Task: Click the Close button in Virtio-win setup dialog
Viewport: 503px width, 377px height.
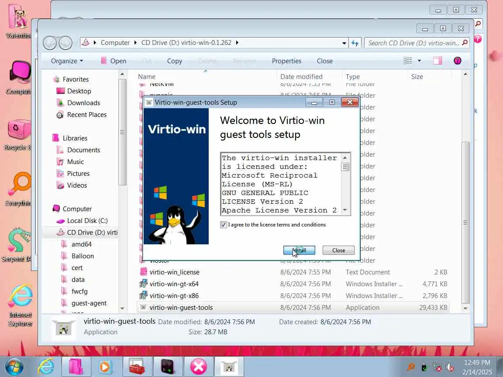Action: point(338,250)
